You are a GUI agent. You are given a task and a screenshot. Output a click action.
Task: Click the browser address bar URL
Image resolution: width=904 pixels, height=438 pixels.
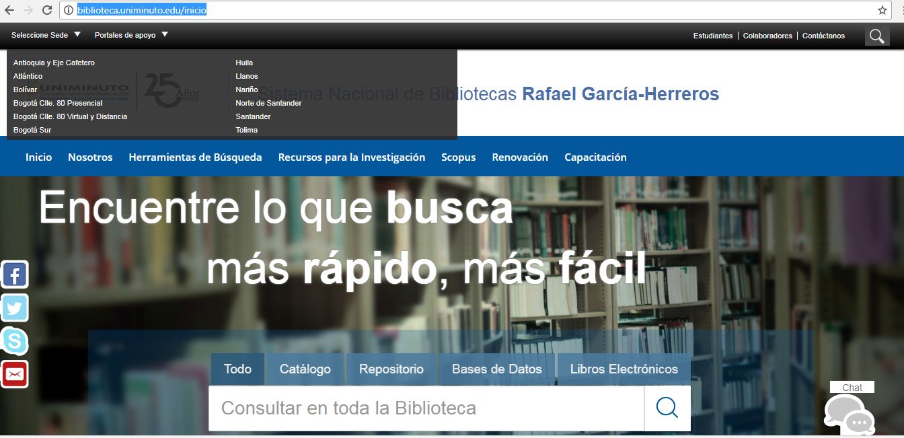[142, 10]
